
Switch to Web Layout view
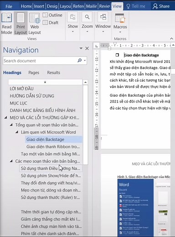click(35, 24)
